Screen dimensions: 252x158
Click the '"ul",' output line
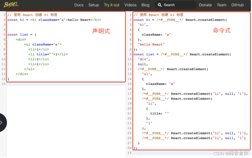pos(147,74)
